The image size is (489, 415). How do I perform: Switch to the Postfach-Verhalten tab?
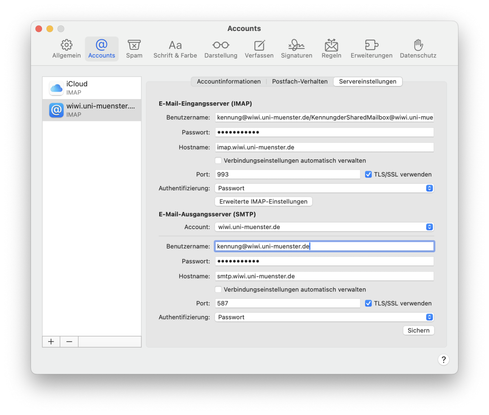300,82
